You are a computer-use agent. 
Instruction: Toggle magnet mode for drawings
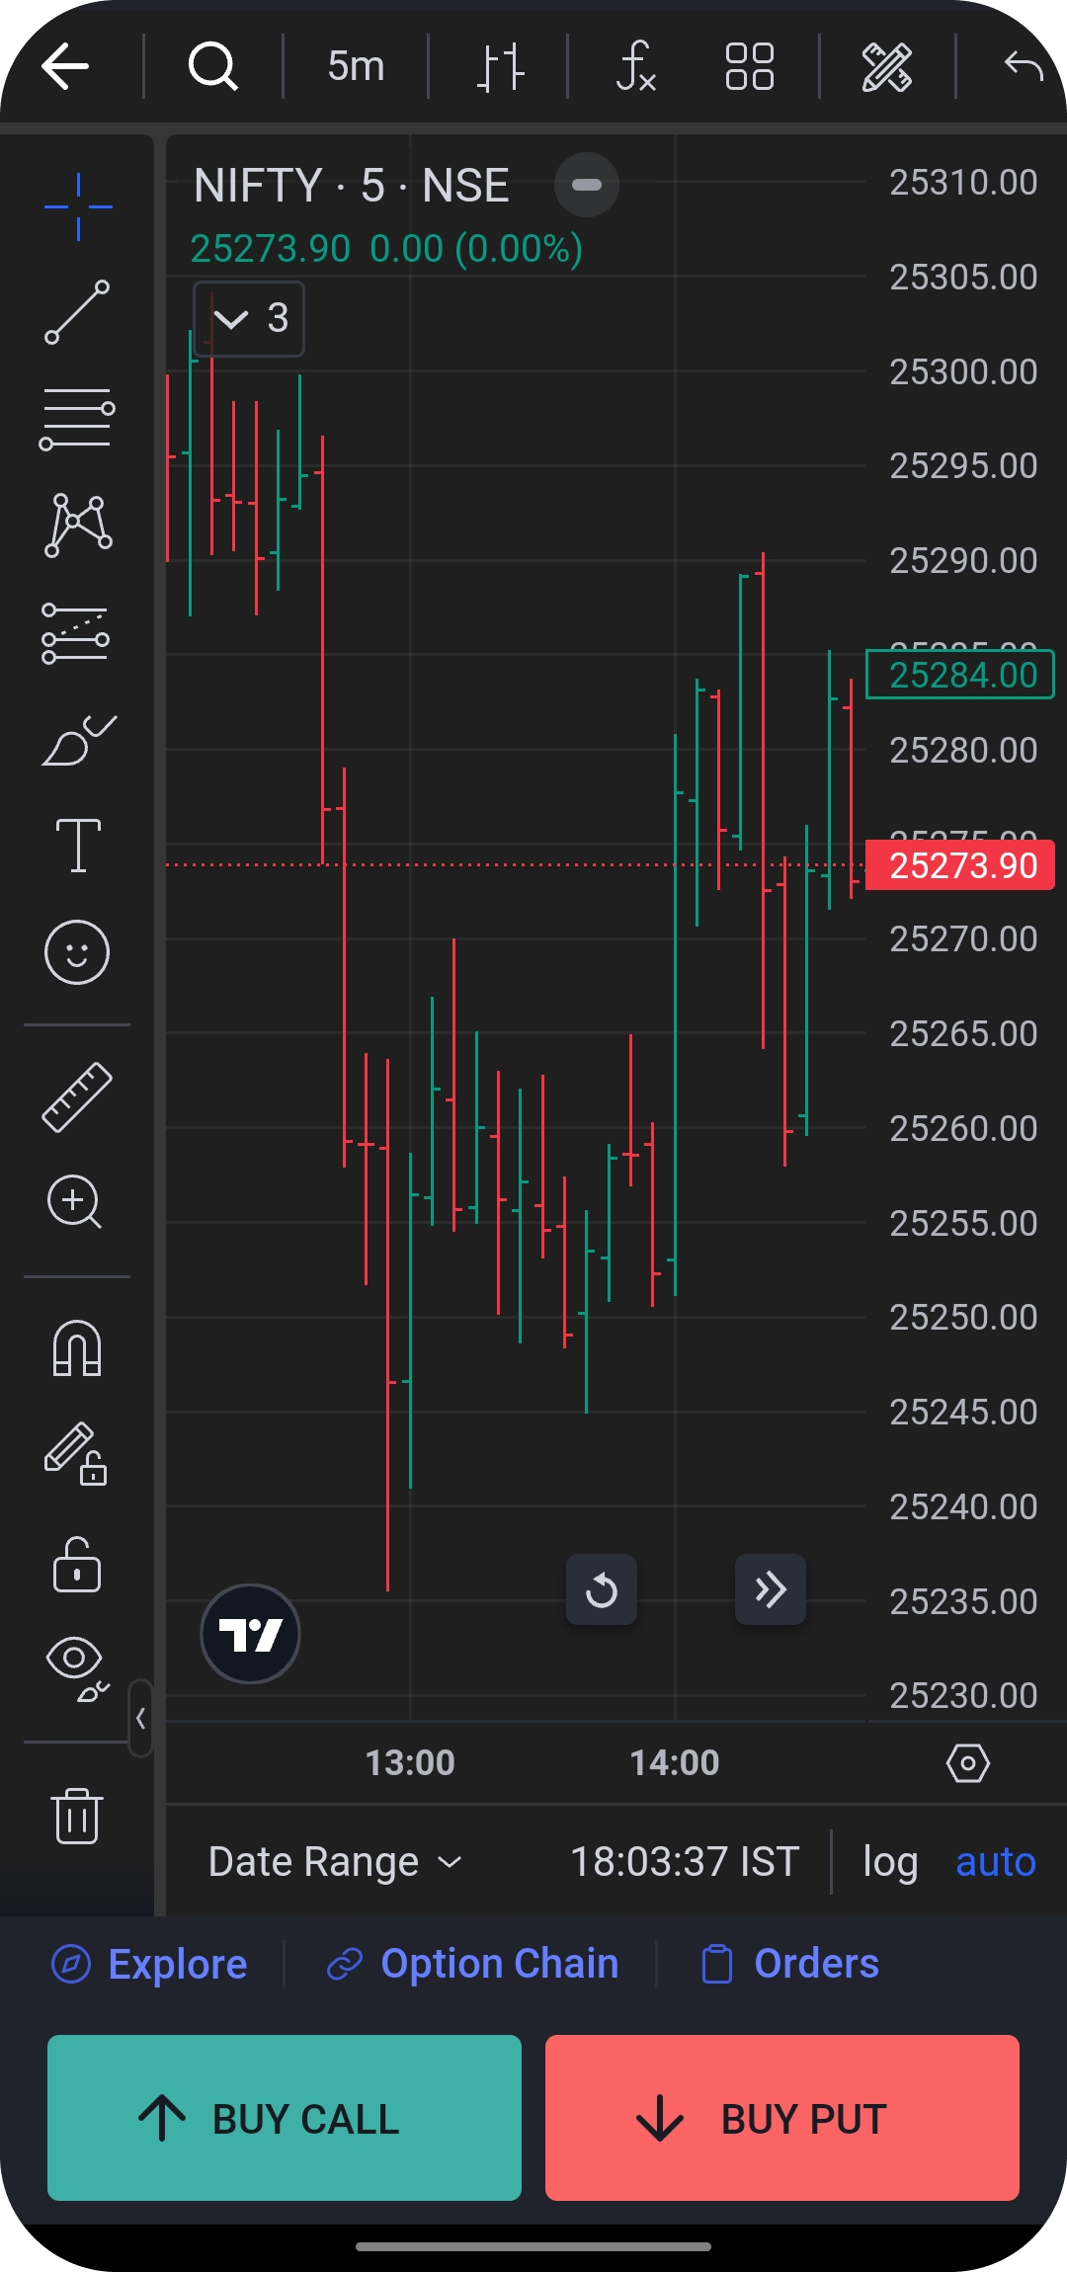[x=77, y=1347]
